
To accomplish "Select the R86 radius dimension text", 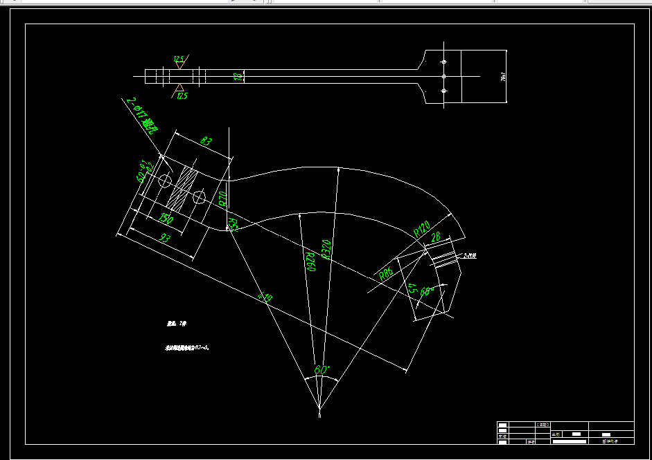I will [386, 274].
